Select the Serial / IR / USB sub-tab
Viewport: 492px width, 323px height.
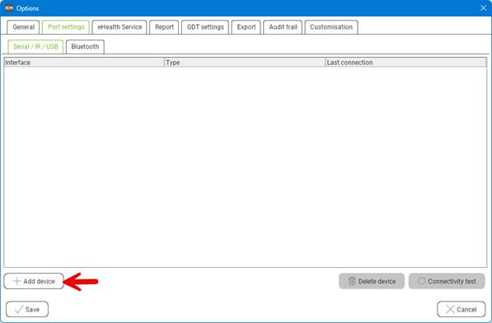coord(35,47)
